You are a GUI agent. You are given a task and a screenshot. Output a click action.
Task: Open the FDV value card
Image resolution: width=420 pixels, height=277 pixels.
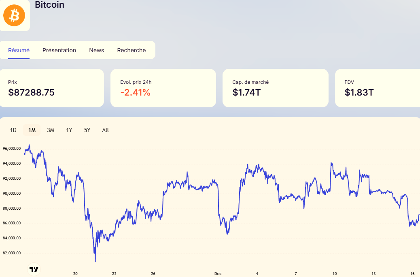pos(377,88)
